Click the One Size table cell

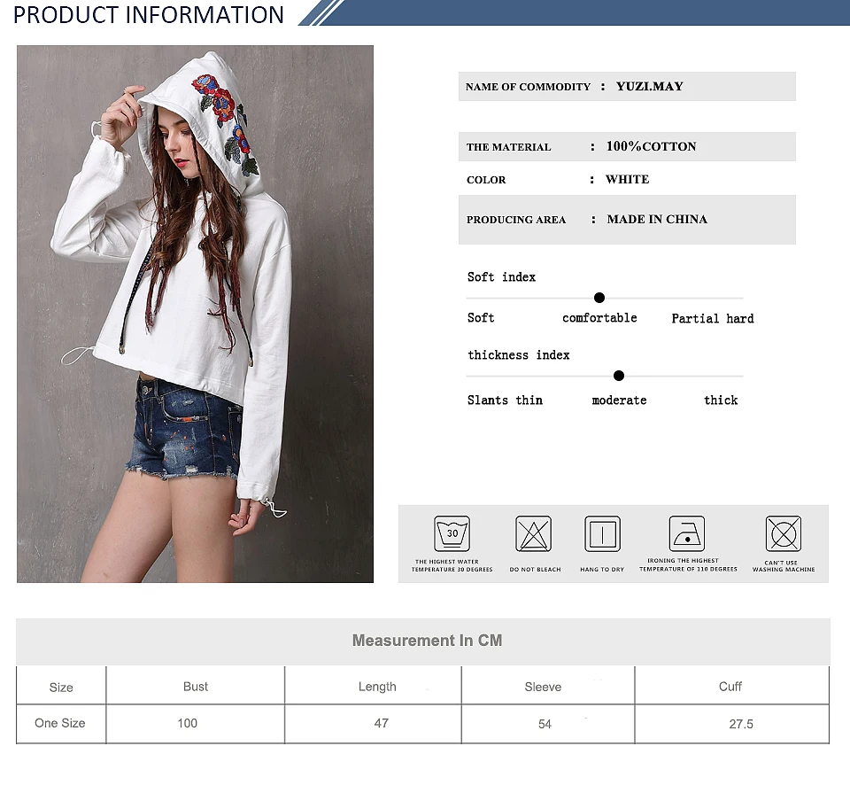(x=60, y=723)
